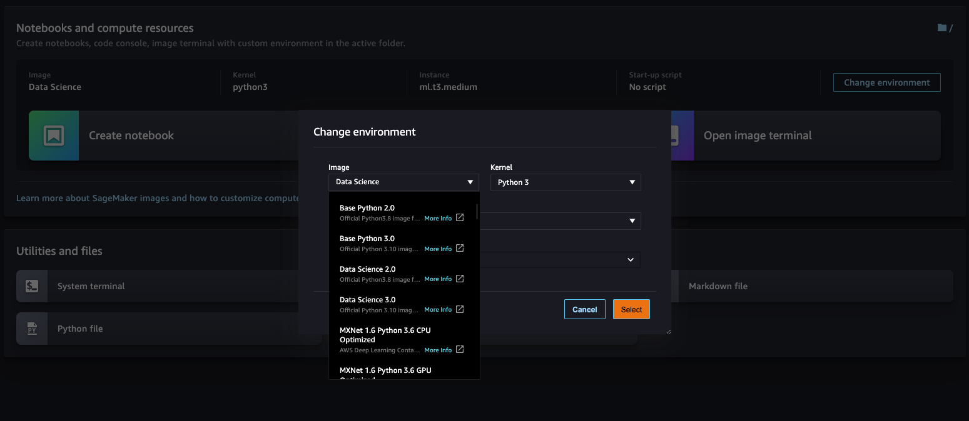This screenshot has height=421, width=969.
Task: Click the System terminal icon
Action: point(32,286)
